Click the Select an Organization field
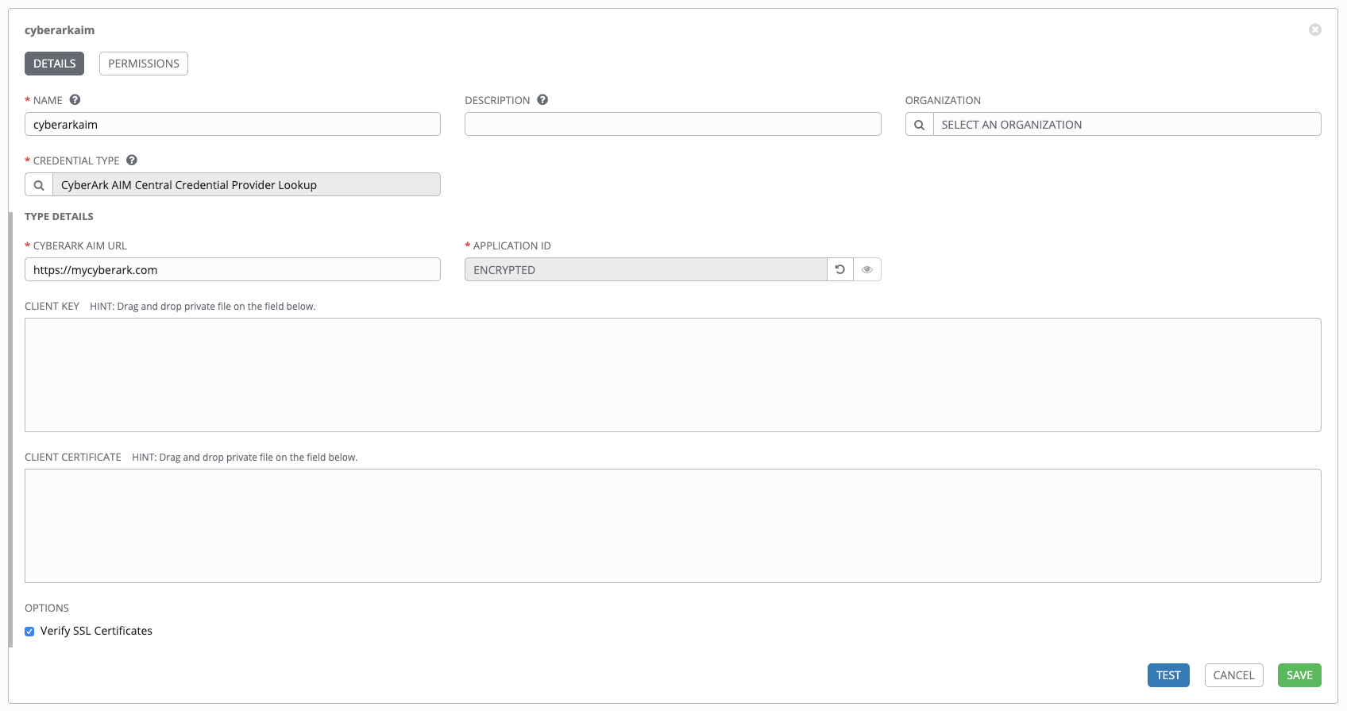This screenshot has width=1347, height=711. click(x=1127, y=125)
